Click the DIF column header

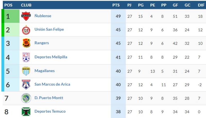tap(201, 5)
